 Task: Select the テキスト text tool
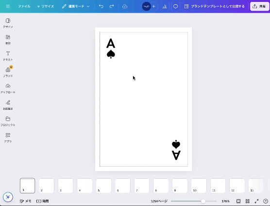click(8, 56)
